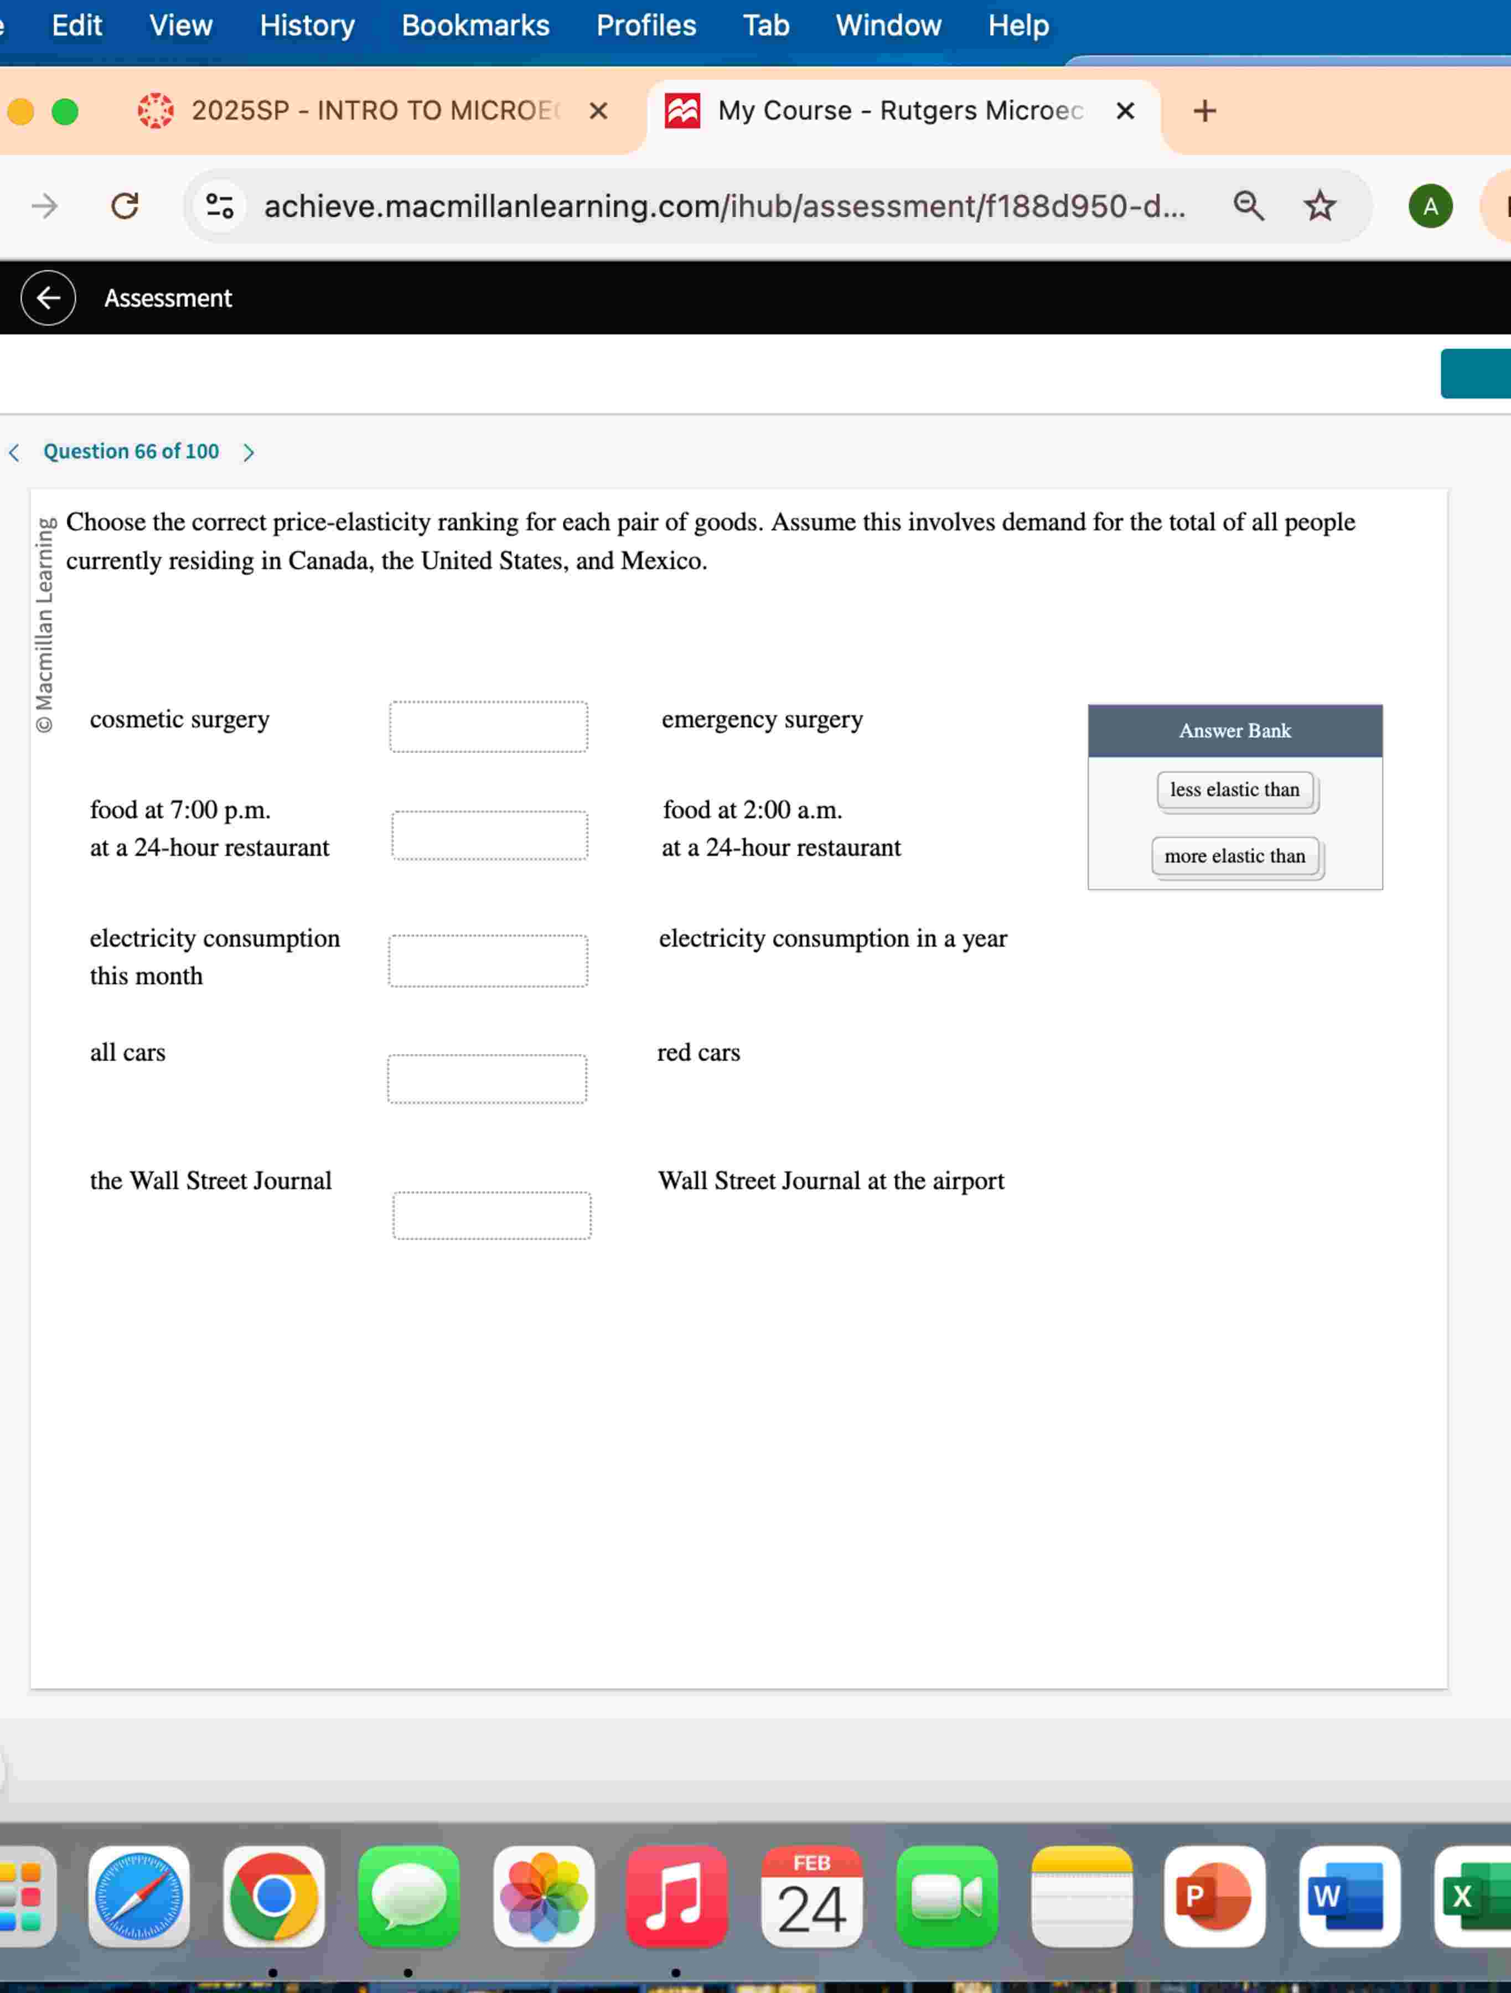The height and width of the screenshot is (1993, 1511).
Task: Go to next question chevron
Action: pyautogui.click(x=250, y=452)
